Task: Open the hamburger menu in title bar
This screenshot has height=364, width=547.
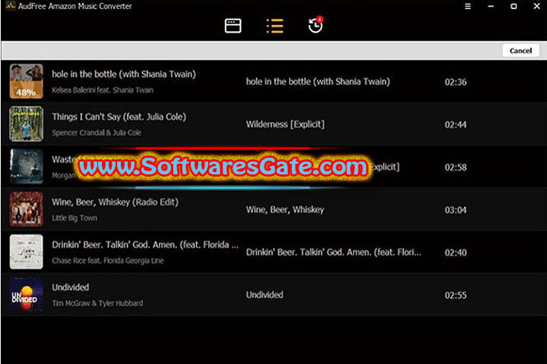Action: pos(468,6)
